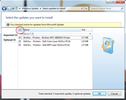Select the Dell Color Laser 3110cn PCL6 row

[x=57, y=41]
